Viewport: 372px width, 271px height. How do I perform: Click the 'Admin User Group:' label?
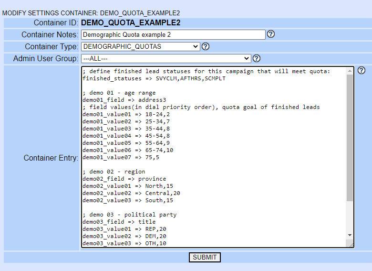(x=46, y=58)
